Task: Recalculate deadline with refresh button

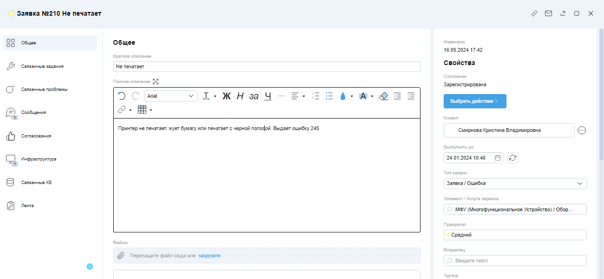Action: point(512,158)
